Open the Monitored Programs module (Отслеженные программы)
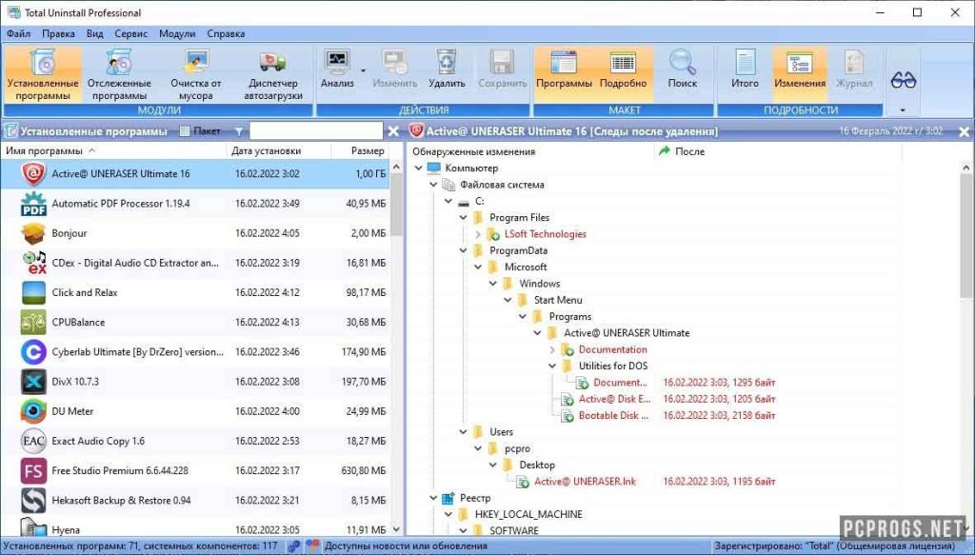The image size is (975, 555). point(119,74)
